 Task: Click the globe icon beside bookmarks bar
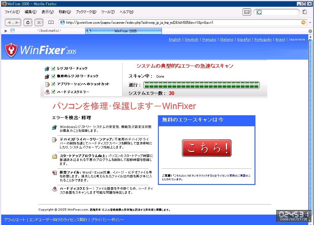coord(12,30)
